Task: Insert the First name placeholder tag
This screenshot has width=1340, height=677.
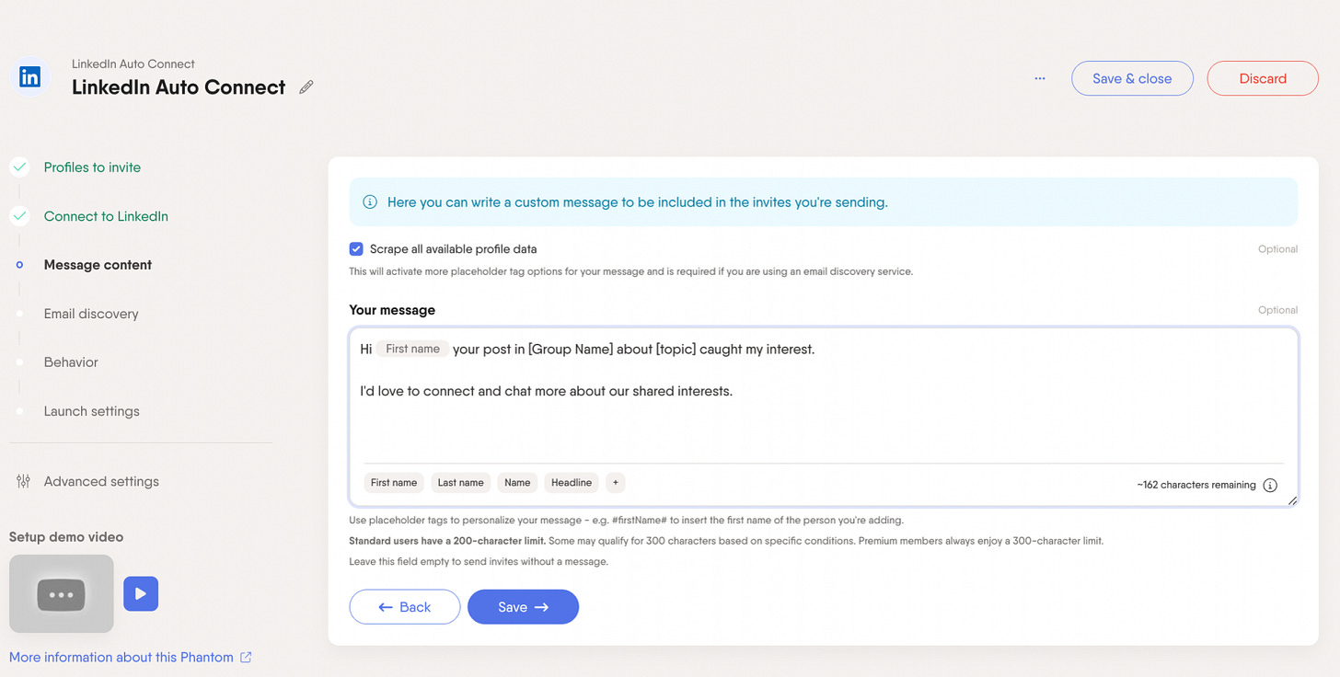Action: tap(394, 482)
